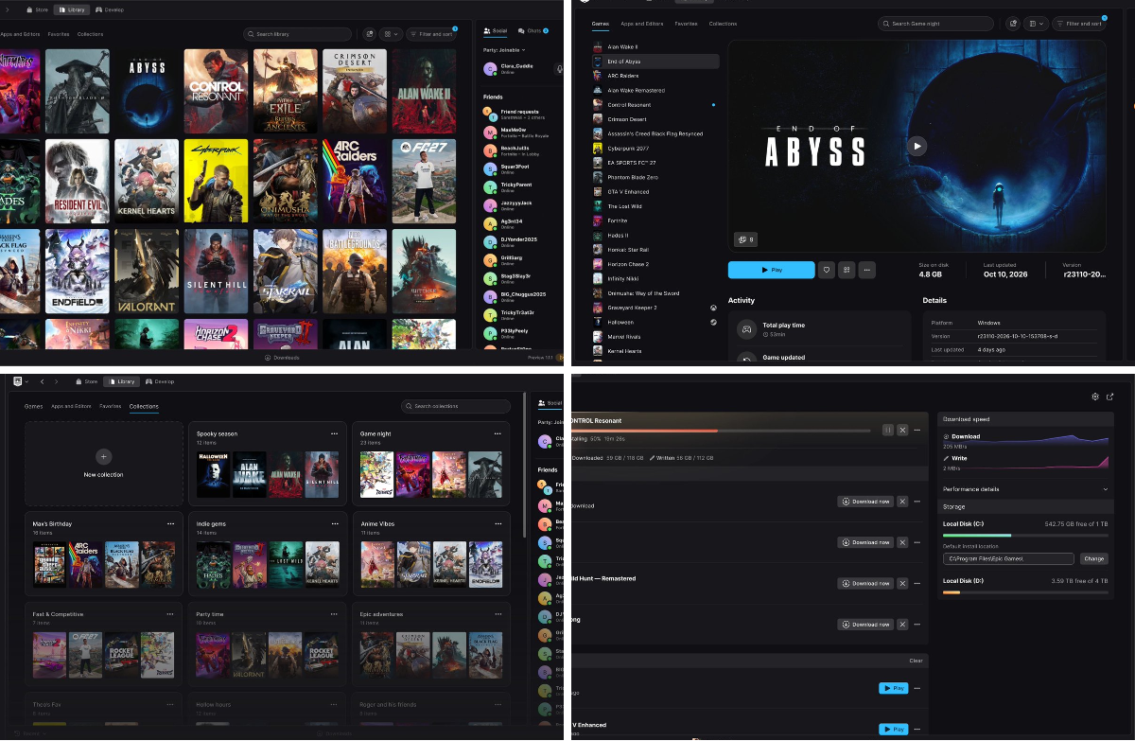Click the Local Disk (C:) storage usage bar
This screenshot has height=741, width=1135.
click(1024, 536)
